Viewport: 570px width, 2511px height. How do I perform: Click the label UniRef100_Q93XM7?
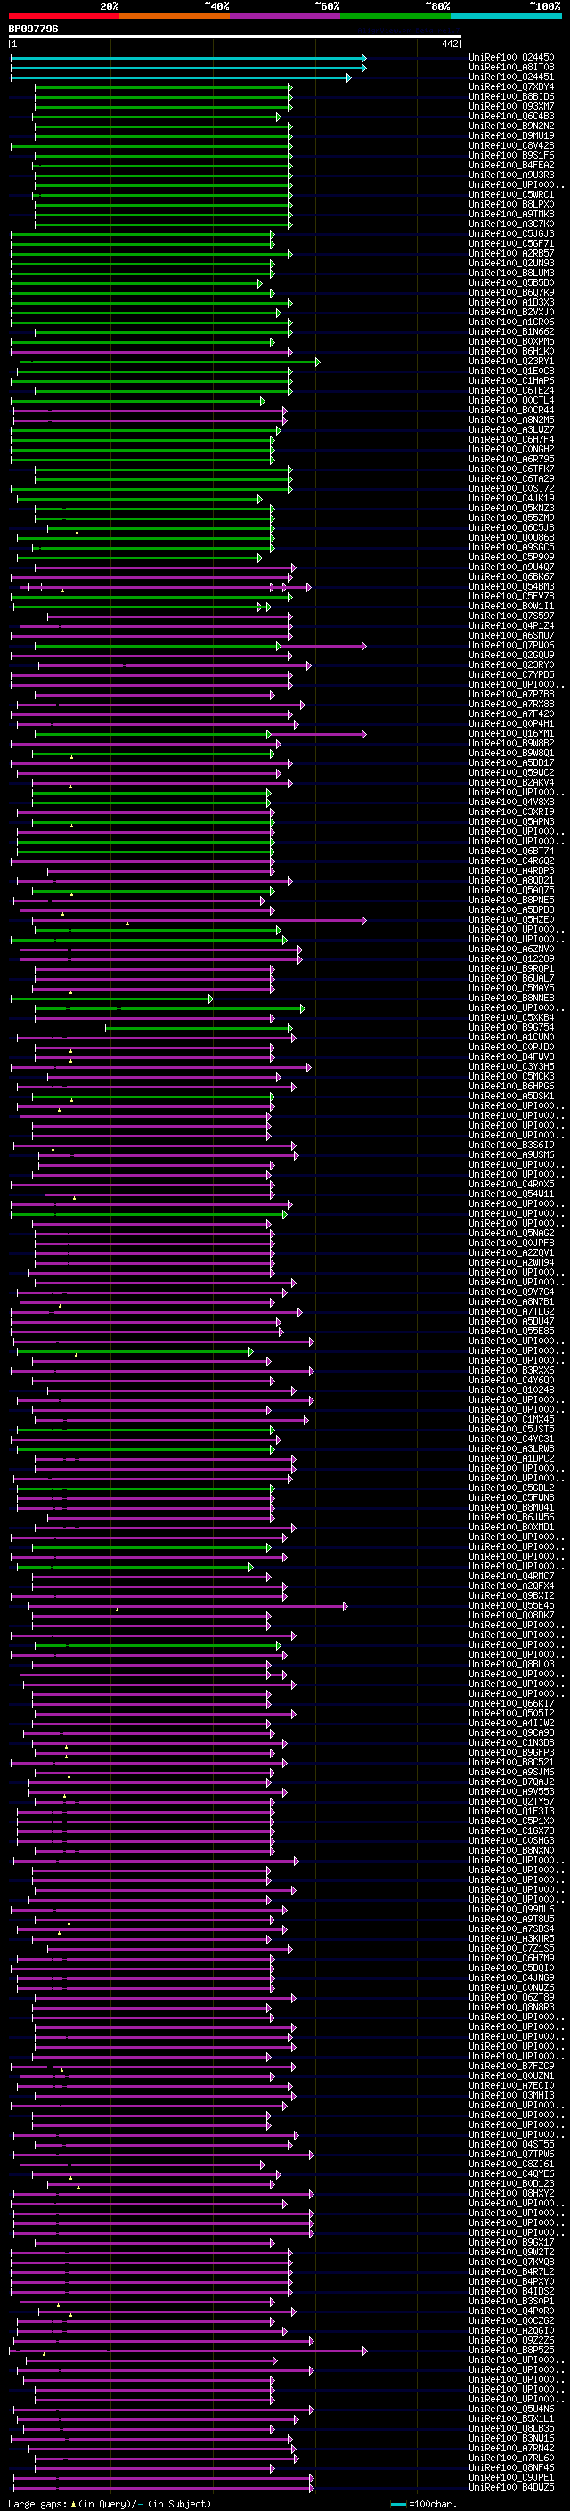click(x=511, y=106)
